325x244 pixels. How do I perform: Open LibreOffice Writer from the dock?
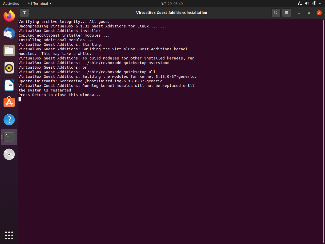[9, 85]
